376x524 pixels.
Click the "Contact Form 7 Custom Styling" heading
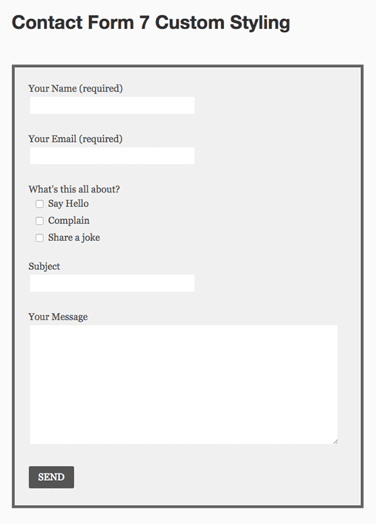[x=150, y=23]
